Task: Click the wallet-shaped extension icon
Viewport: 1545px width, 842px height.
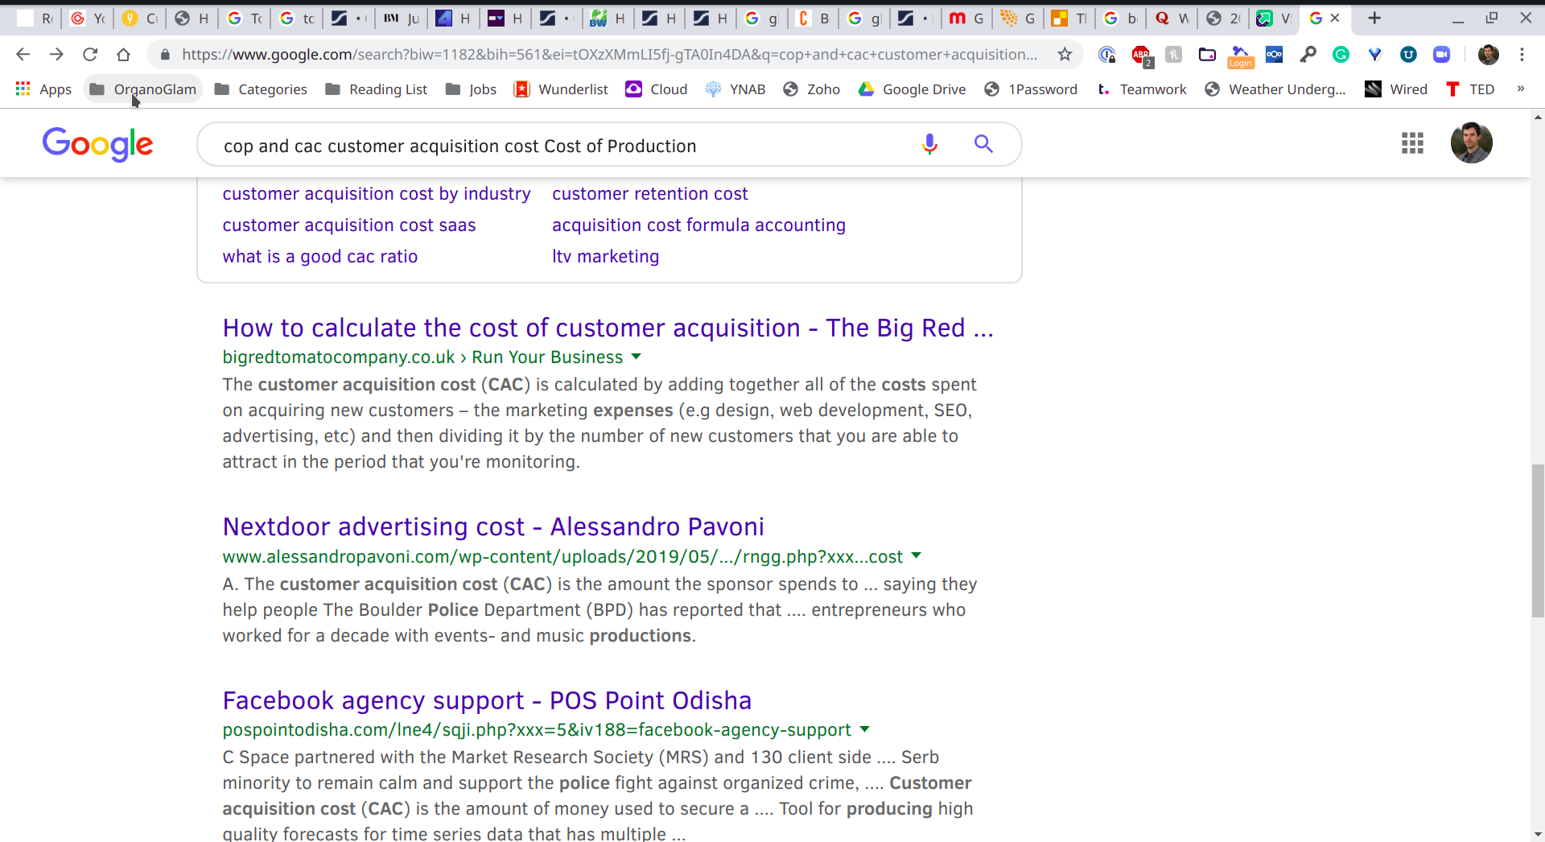Action: [1207, 54]
